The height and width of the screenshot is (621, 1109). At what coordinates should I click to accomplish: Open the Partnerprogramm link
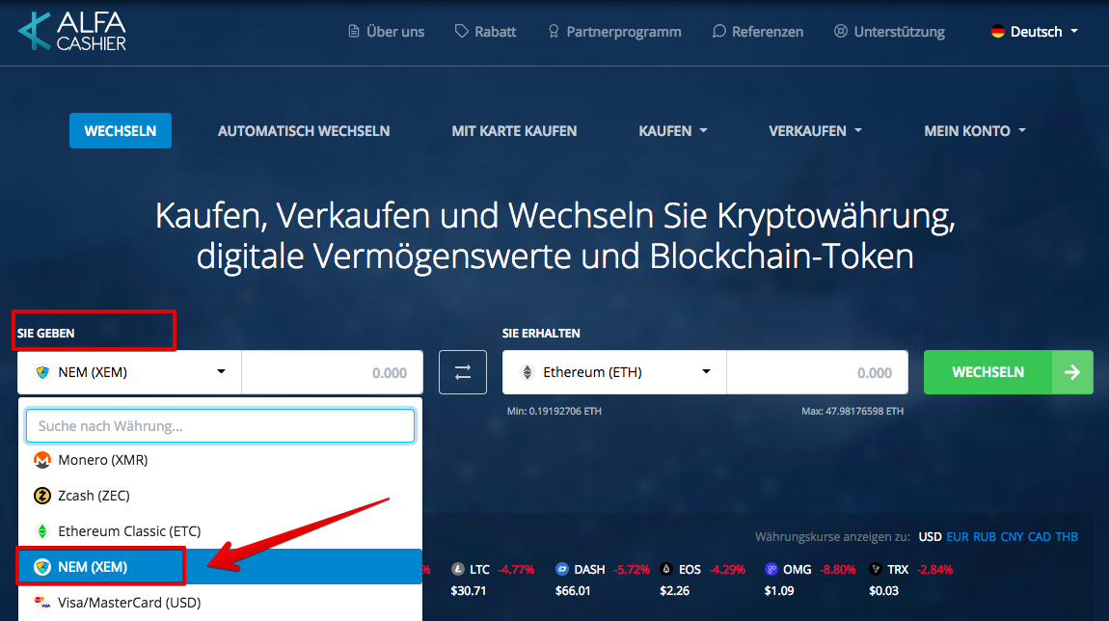click(x=614, y=31)
